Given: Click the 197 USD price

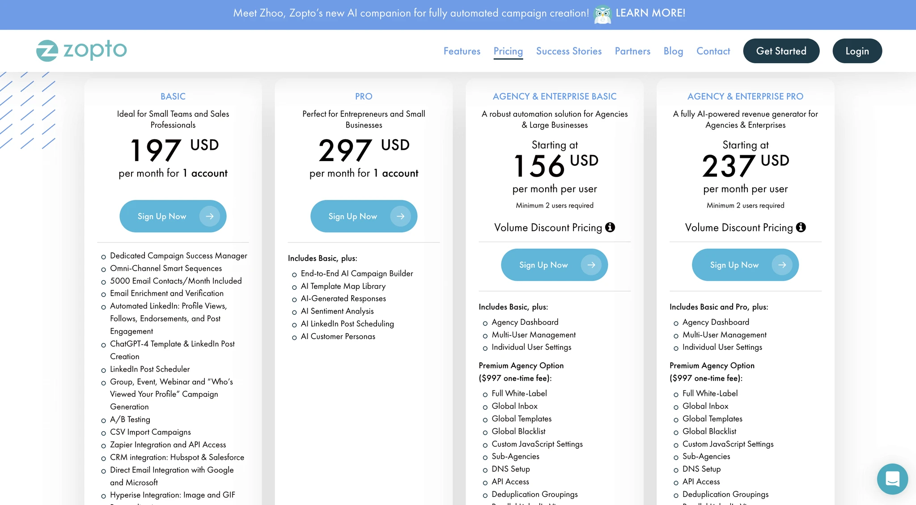Looking at the screenshot, I should 174,150.
